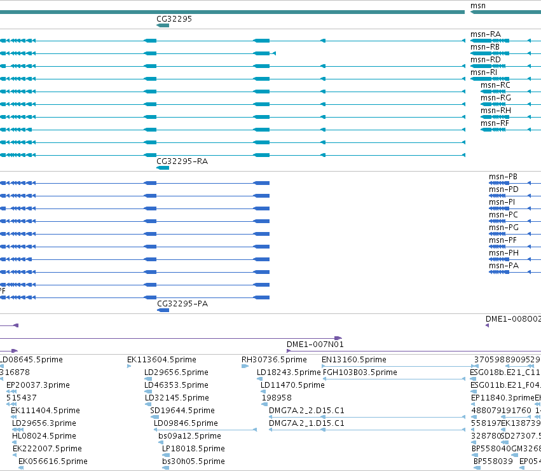Select the BP558039 feature label
Image resolution: width=541 pixels, height=471 pixels.
pos(493,461)
